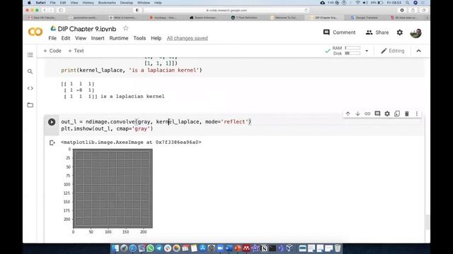This screenshot has height=254, width=453.
Task: Go back with Safari's back arrow
Action: point(45,10)
